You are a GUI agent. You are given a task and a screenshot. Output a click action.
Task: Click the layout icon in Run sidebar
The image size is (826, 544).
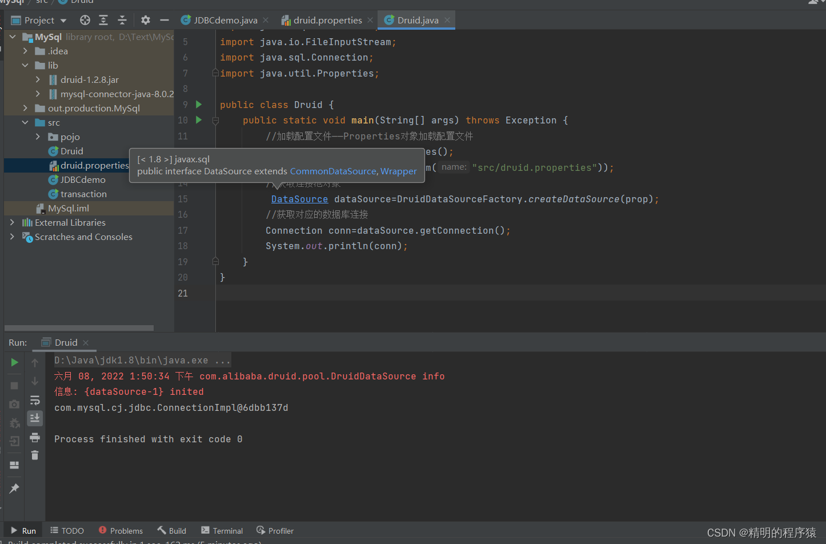coord(14,465)
